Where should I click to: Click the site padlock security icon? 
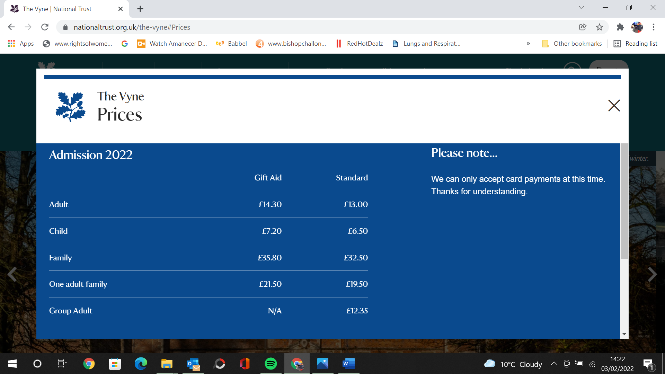point(65,27)
